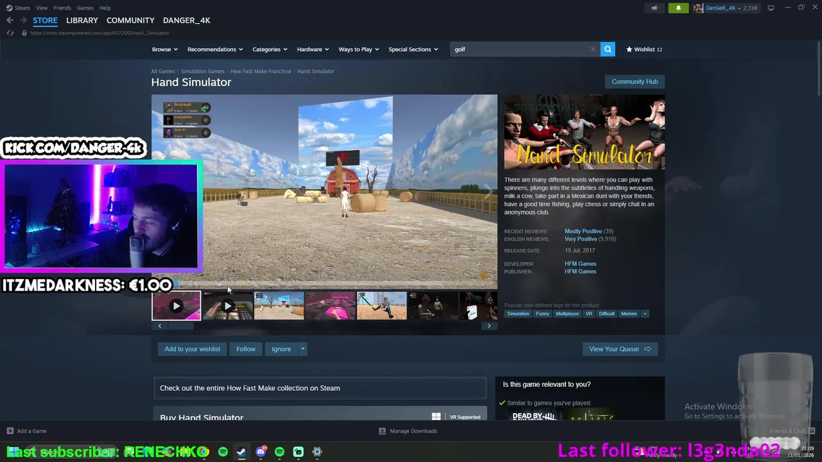Open the Community Hub button
The height and width of the screenshot is (462, 822).
(x=634, y=81)
